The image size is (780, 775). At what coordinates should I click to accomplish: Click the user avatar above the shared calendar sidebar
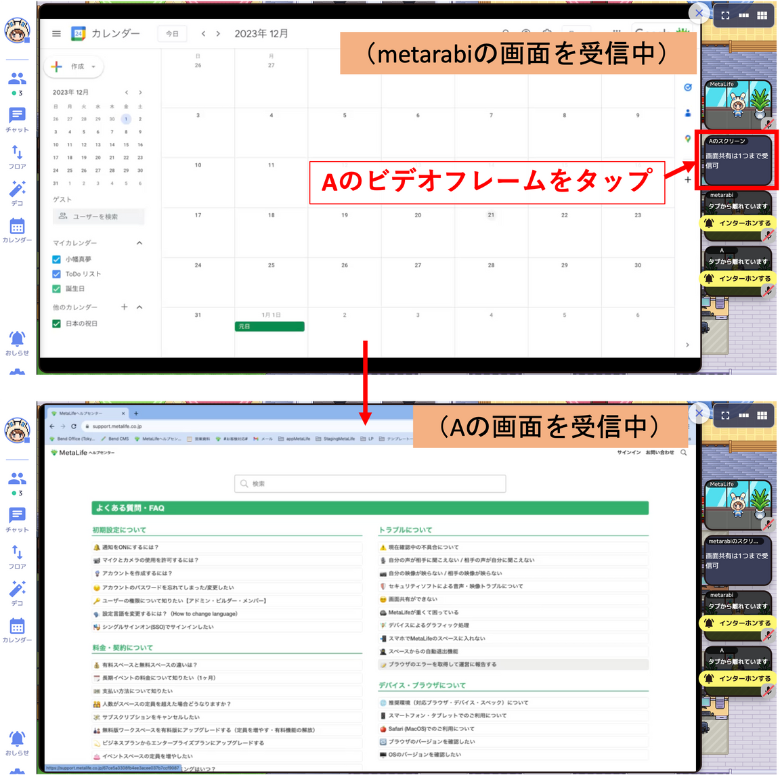tap(17, 30)
